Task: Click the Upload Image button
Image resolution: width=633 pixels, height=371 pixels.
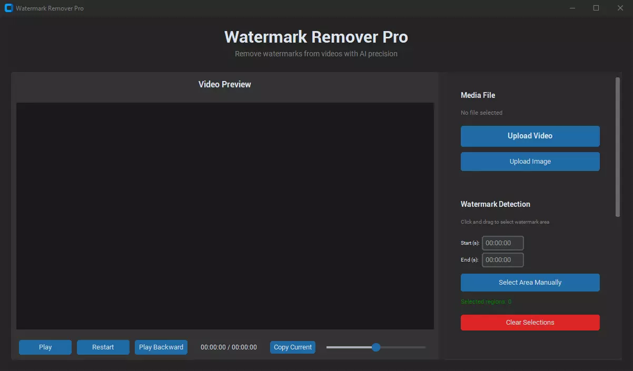Action: tap(530, 161)
